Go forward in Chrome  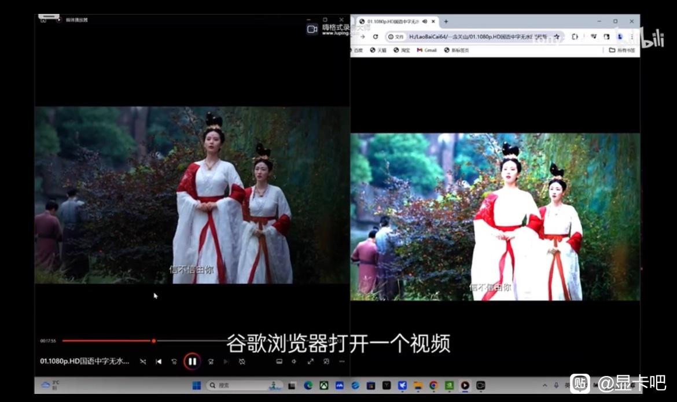[362, 36]
